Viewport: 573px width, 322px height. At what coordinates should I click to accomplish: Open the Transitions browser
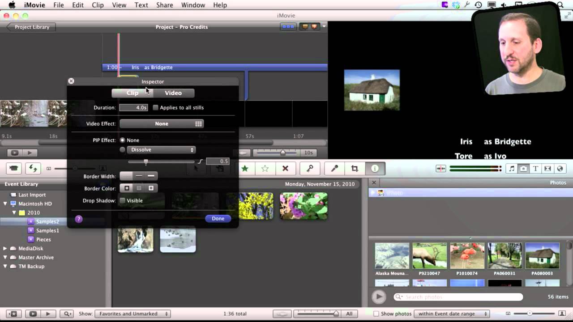pos(547,169)
